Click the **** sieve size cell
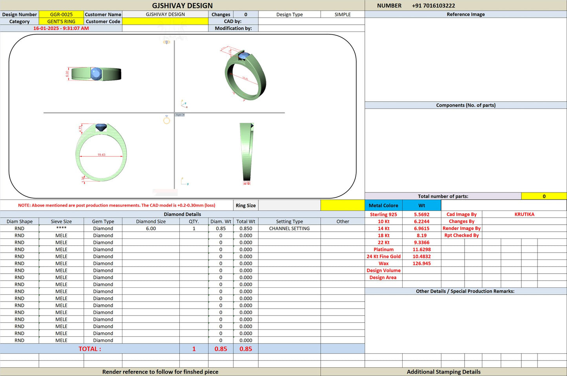 (61, 229)
